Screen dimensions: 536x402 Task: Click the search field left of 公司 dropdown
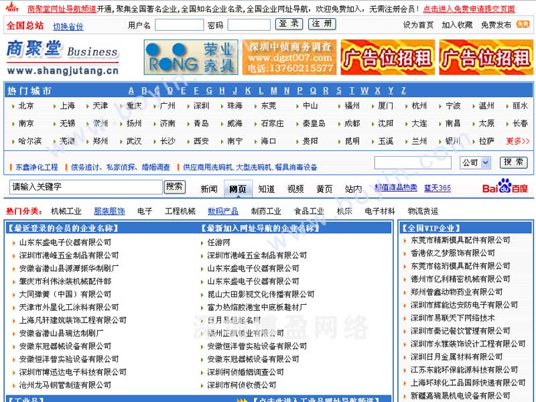413,163
